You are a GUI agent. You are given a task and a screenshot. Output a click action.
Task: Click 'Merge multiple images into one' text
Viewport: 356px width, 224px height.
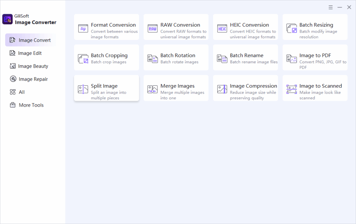pyautogui.click(x=182, y=95)
